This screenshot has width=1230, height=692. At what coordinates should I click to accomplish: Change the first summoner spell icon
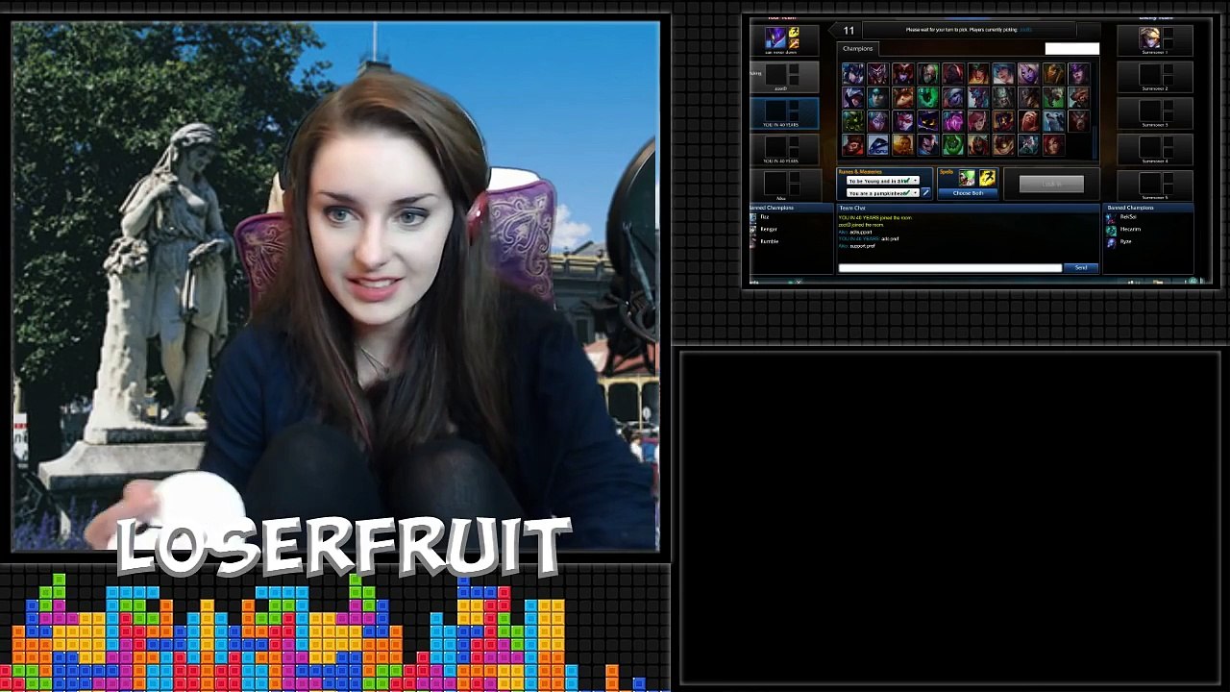coord(967,178)
